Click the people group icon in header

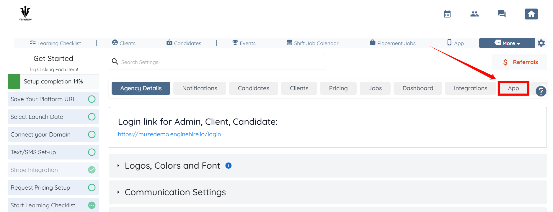coord(474,14)
